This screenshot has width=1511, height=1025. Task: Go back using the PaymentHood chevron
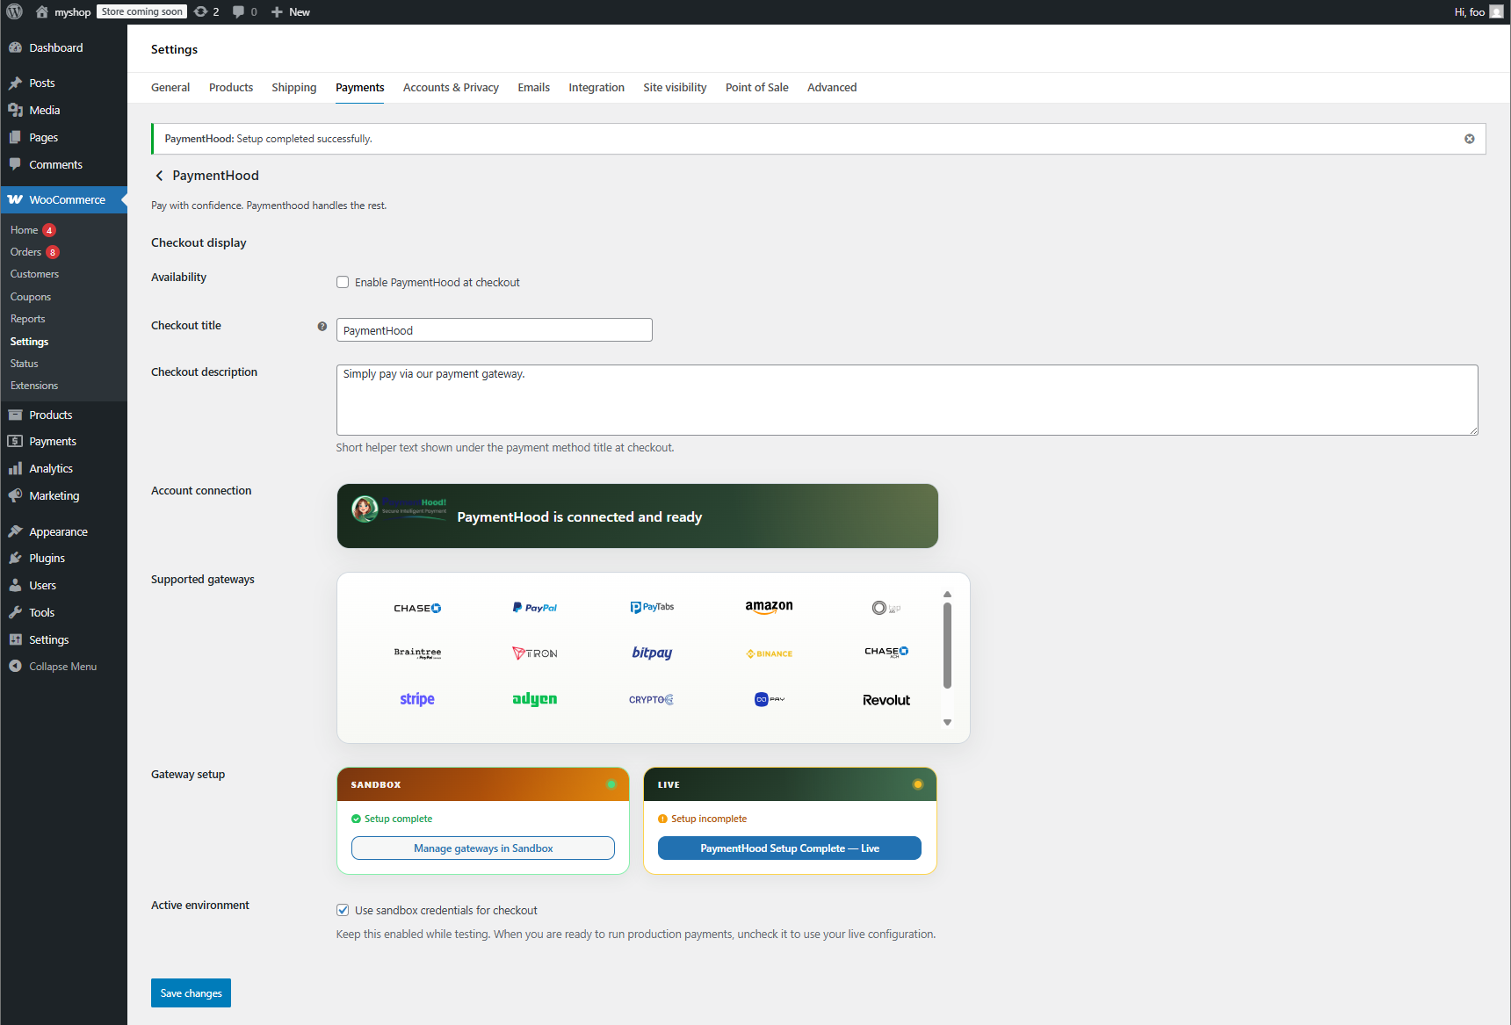coord(159,176)
